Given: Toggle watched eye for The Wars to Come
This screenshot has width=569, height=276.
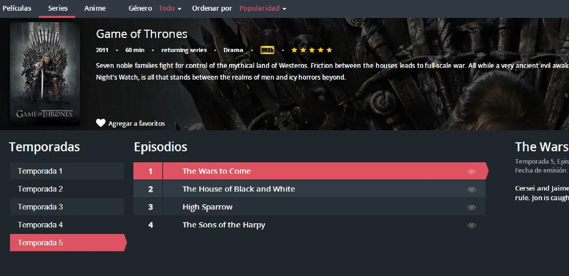Looking at the screenshot, I should (471, 172).
